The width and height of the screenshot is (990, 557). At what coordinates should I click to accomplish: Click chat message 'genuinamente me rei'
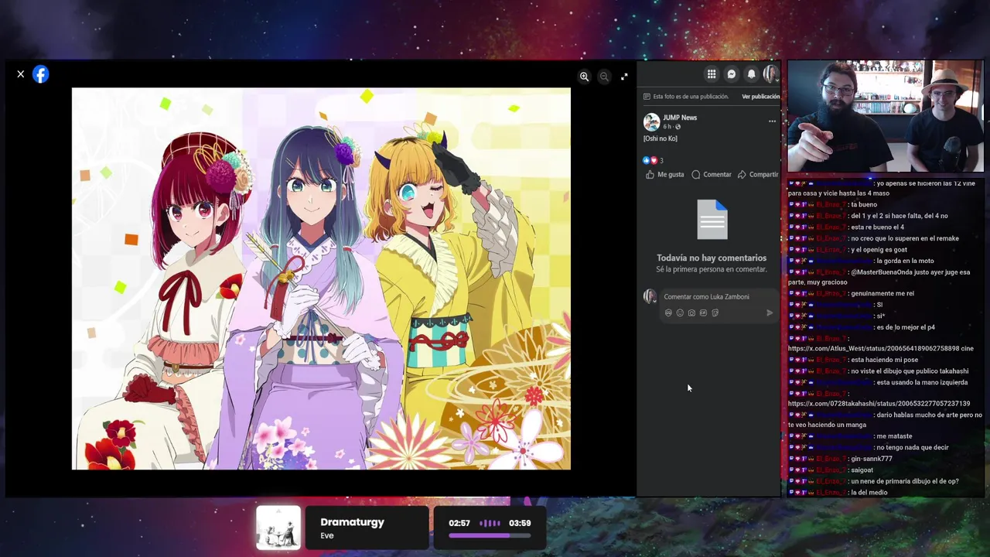[882, 294]
